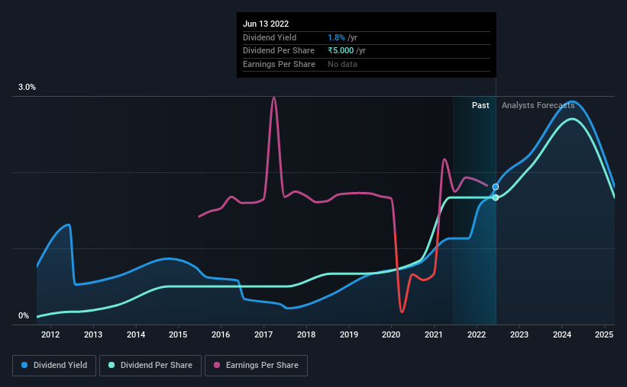Select the 2012 label on the time axis

[x=50, y=334]
